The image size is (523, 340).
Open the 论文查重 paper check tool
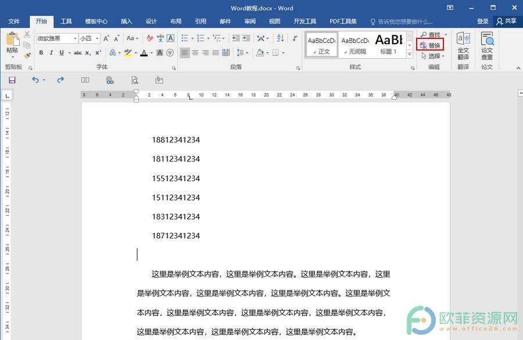(x=487, y=46)
